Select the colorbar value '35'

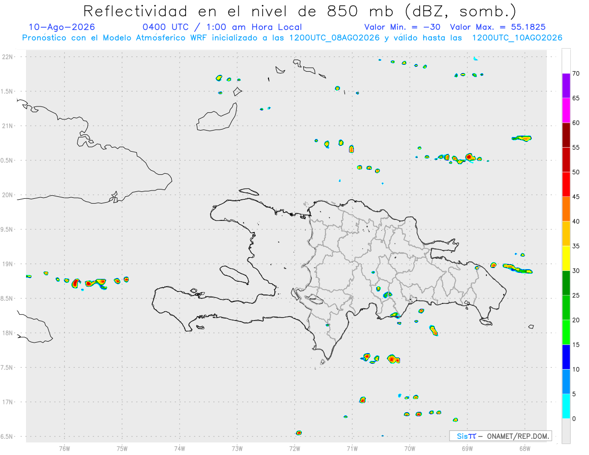(576, 246)
